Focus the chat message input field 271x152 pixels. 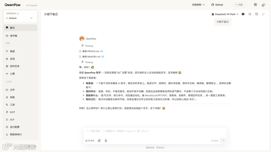[155, 131]
